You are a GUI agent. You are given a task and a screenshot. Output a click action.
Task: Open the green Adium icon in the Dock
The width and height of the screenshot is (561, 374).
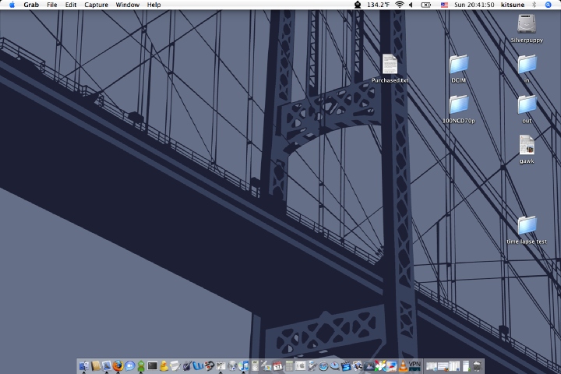pyautogui.click(x=141, y=366)
